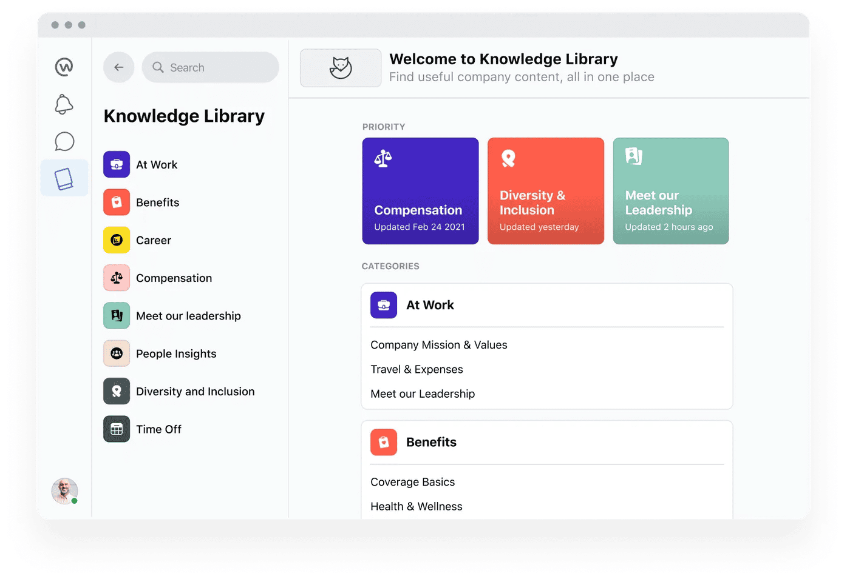This screenshot has width=847, height=582.
Task: Select the Diversity and Inclusion pin icon
Action: pyautogui.click(x=116, y=391)
